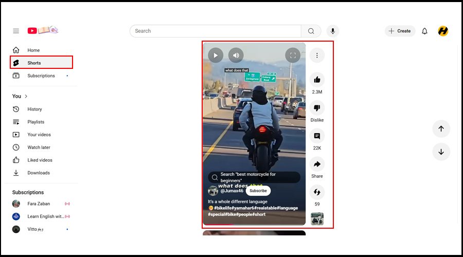Viewport: 463px width, 257px height.
Task: Mute the video with speaker button
Action: (x=236, y=55)
